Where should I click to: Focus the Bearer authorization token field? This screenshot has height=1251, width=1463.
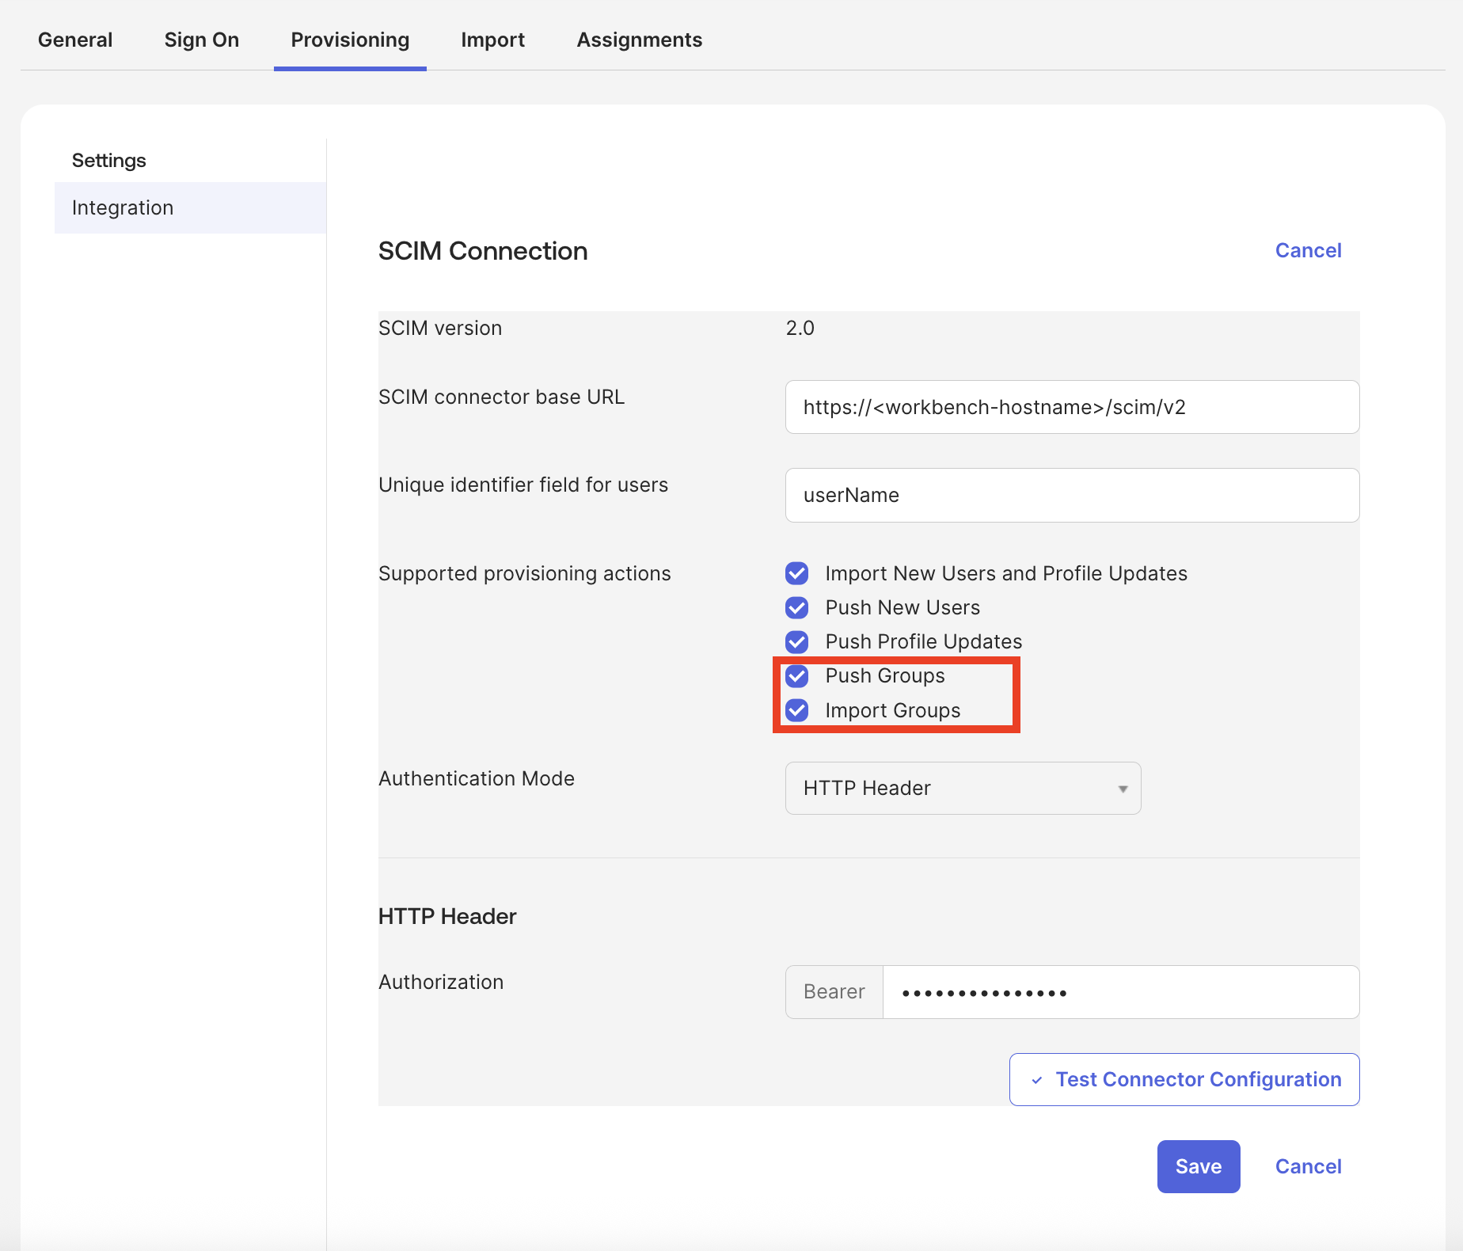pos(1120,992)
